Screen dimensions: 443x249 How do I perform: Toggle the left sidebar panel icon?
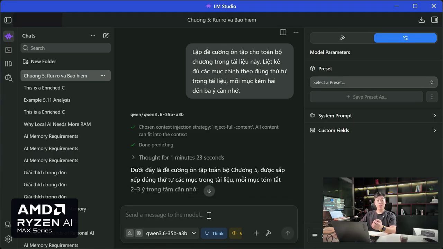tap(8, 20)
